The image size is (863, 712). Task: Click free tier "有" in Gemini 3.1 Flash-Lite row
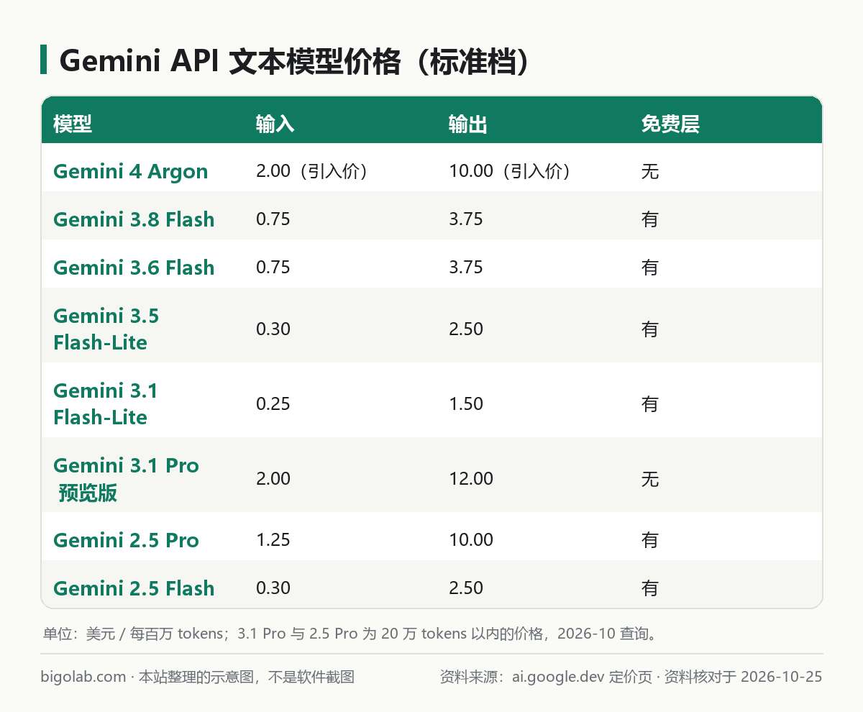pyautogui.click(x=650, y=403)
